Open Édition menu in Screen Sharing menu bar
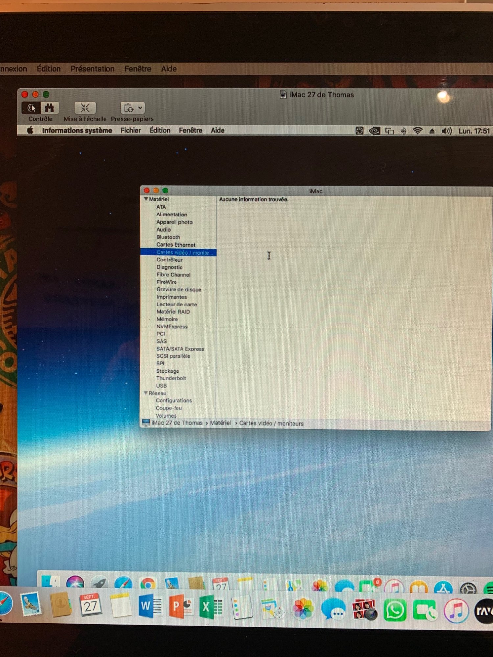493x657 pixels. pyautogui.click(x=49, y=69)
